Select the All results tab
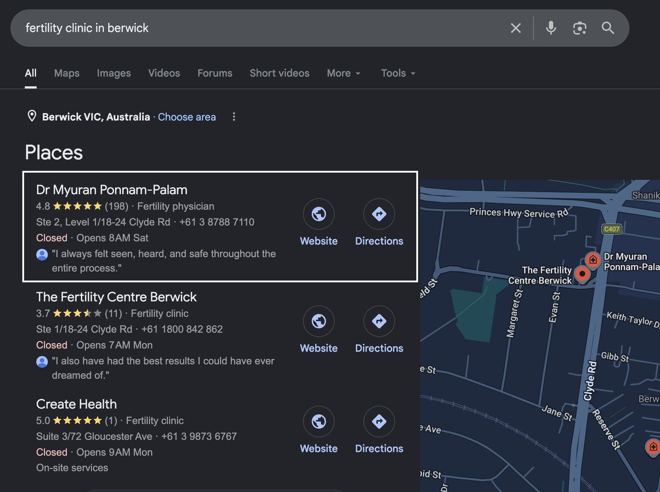660x492 pixels. [31, 73]
